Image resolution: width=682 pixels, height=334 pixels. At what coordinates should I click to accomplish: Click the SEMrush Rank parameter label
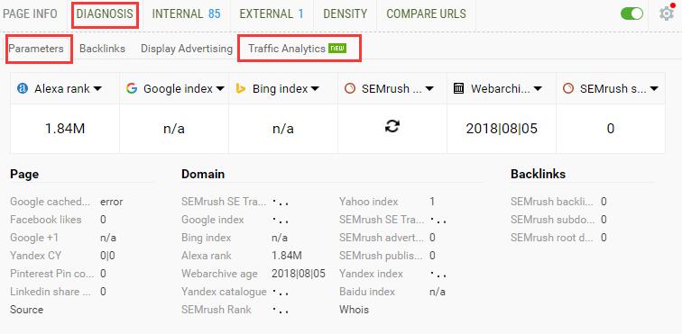click(x=217, y=310)
